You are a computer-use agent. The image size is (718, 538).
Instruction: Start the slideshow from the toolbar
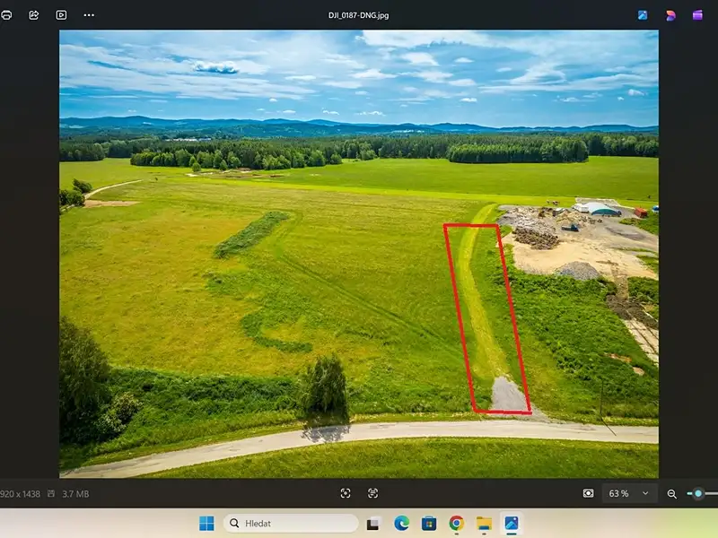pyautogui.click(x=61, y=15)
